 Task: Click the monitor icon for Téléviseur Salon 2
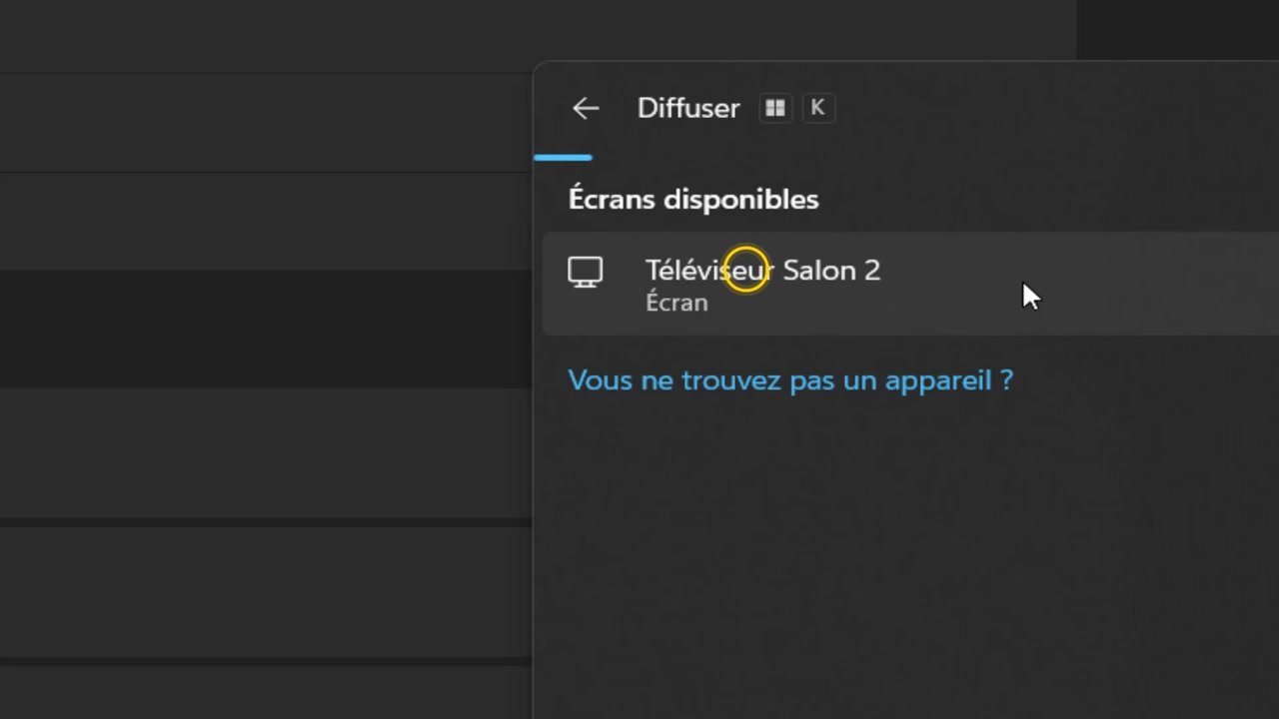(x=586, y=272)
